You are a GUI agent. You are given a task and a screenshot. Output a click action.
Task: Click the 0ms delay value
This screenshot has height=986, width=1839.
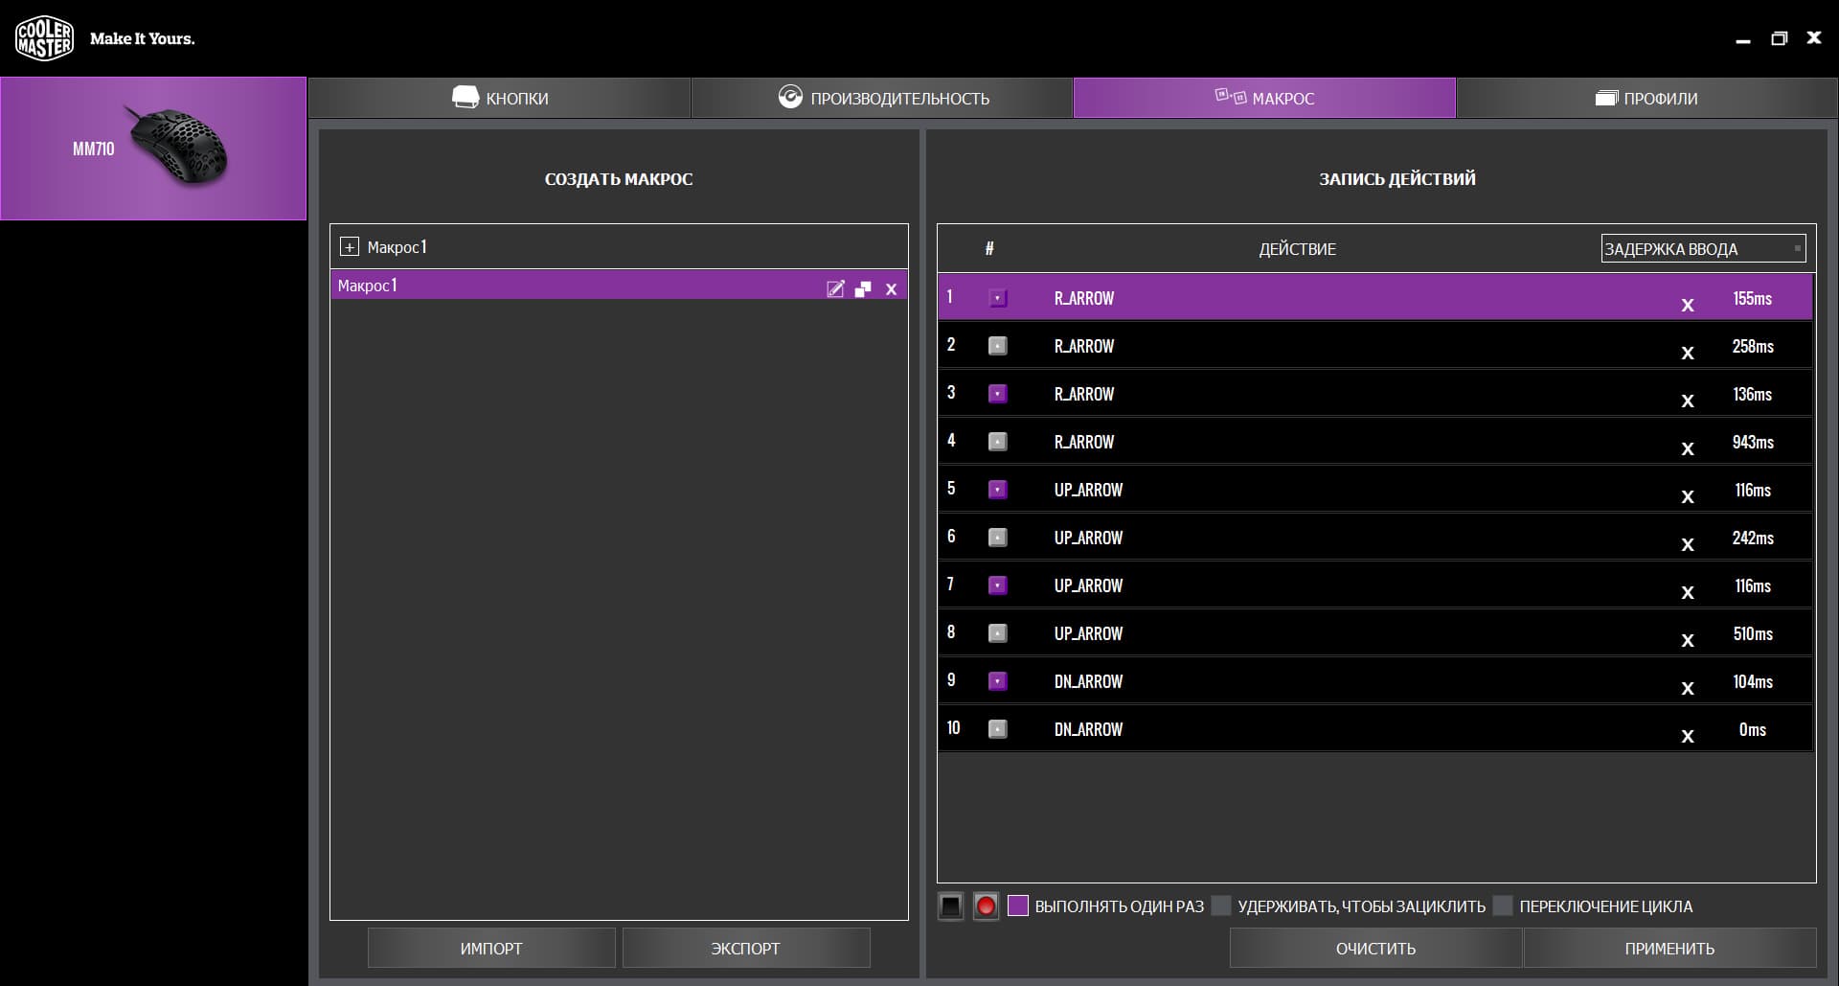coord(1752,729)
